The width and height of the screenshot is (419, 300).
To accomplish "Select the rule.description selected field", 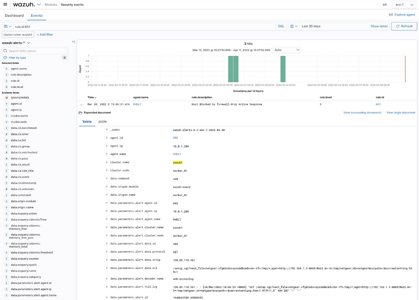I will tap(21, 75).
